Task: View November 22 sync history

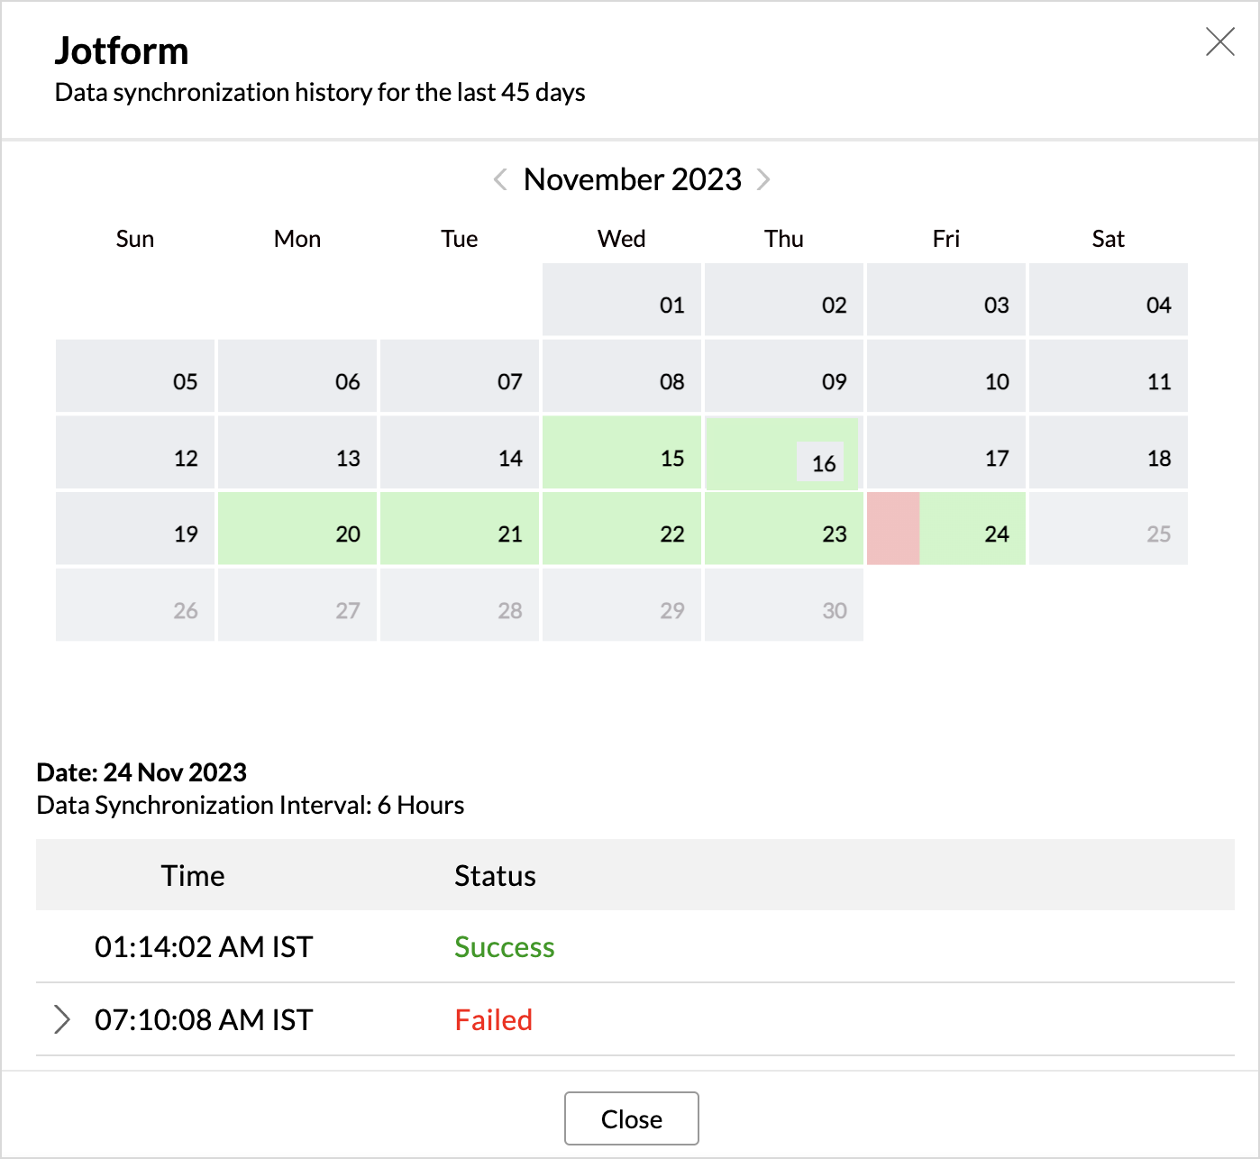Action: click(622, 529)
